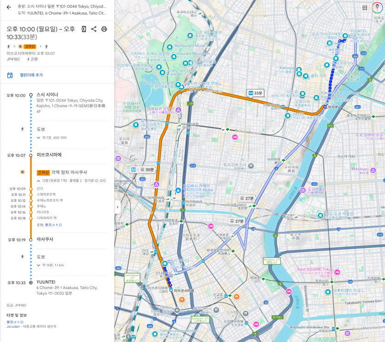Click the 스시 시이나 starting point heading
This screenshot has width=385, height=342.
tap(47, 95)
